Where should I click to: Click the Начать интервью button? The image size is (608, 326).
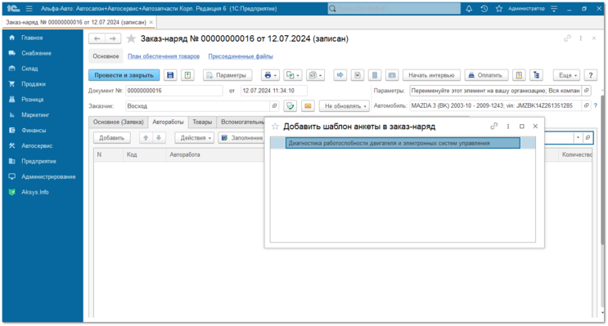click(x=431, y=75)
